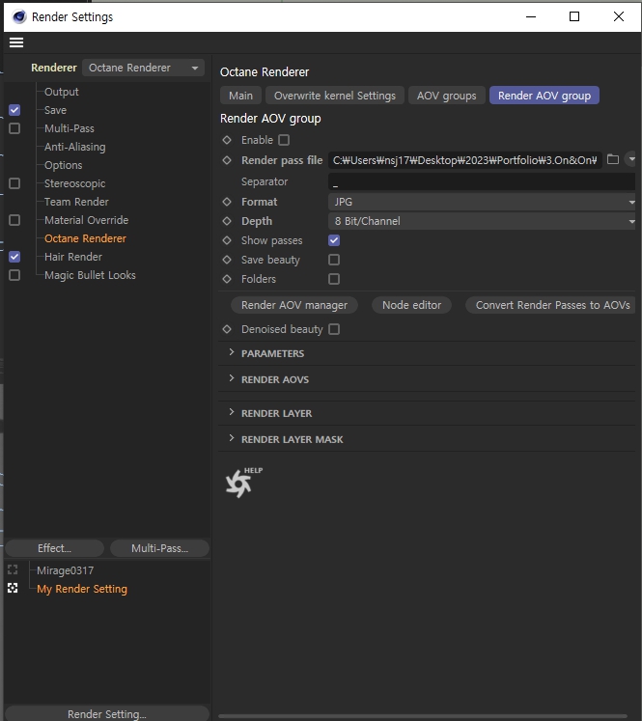Click Convert Render Passes to AOVs button

[x=551, y=305]
